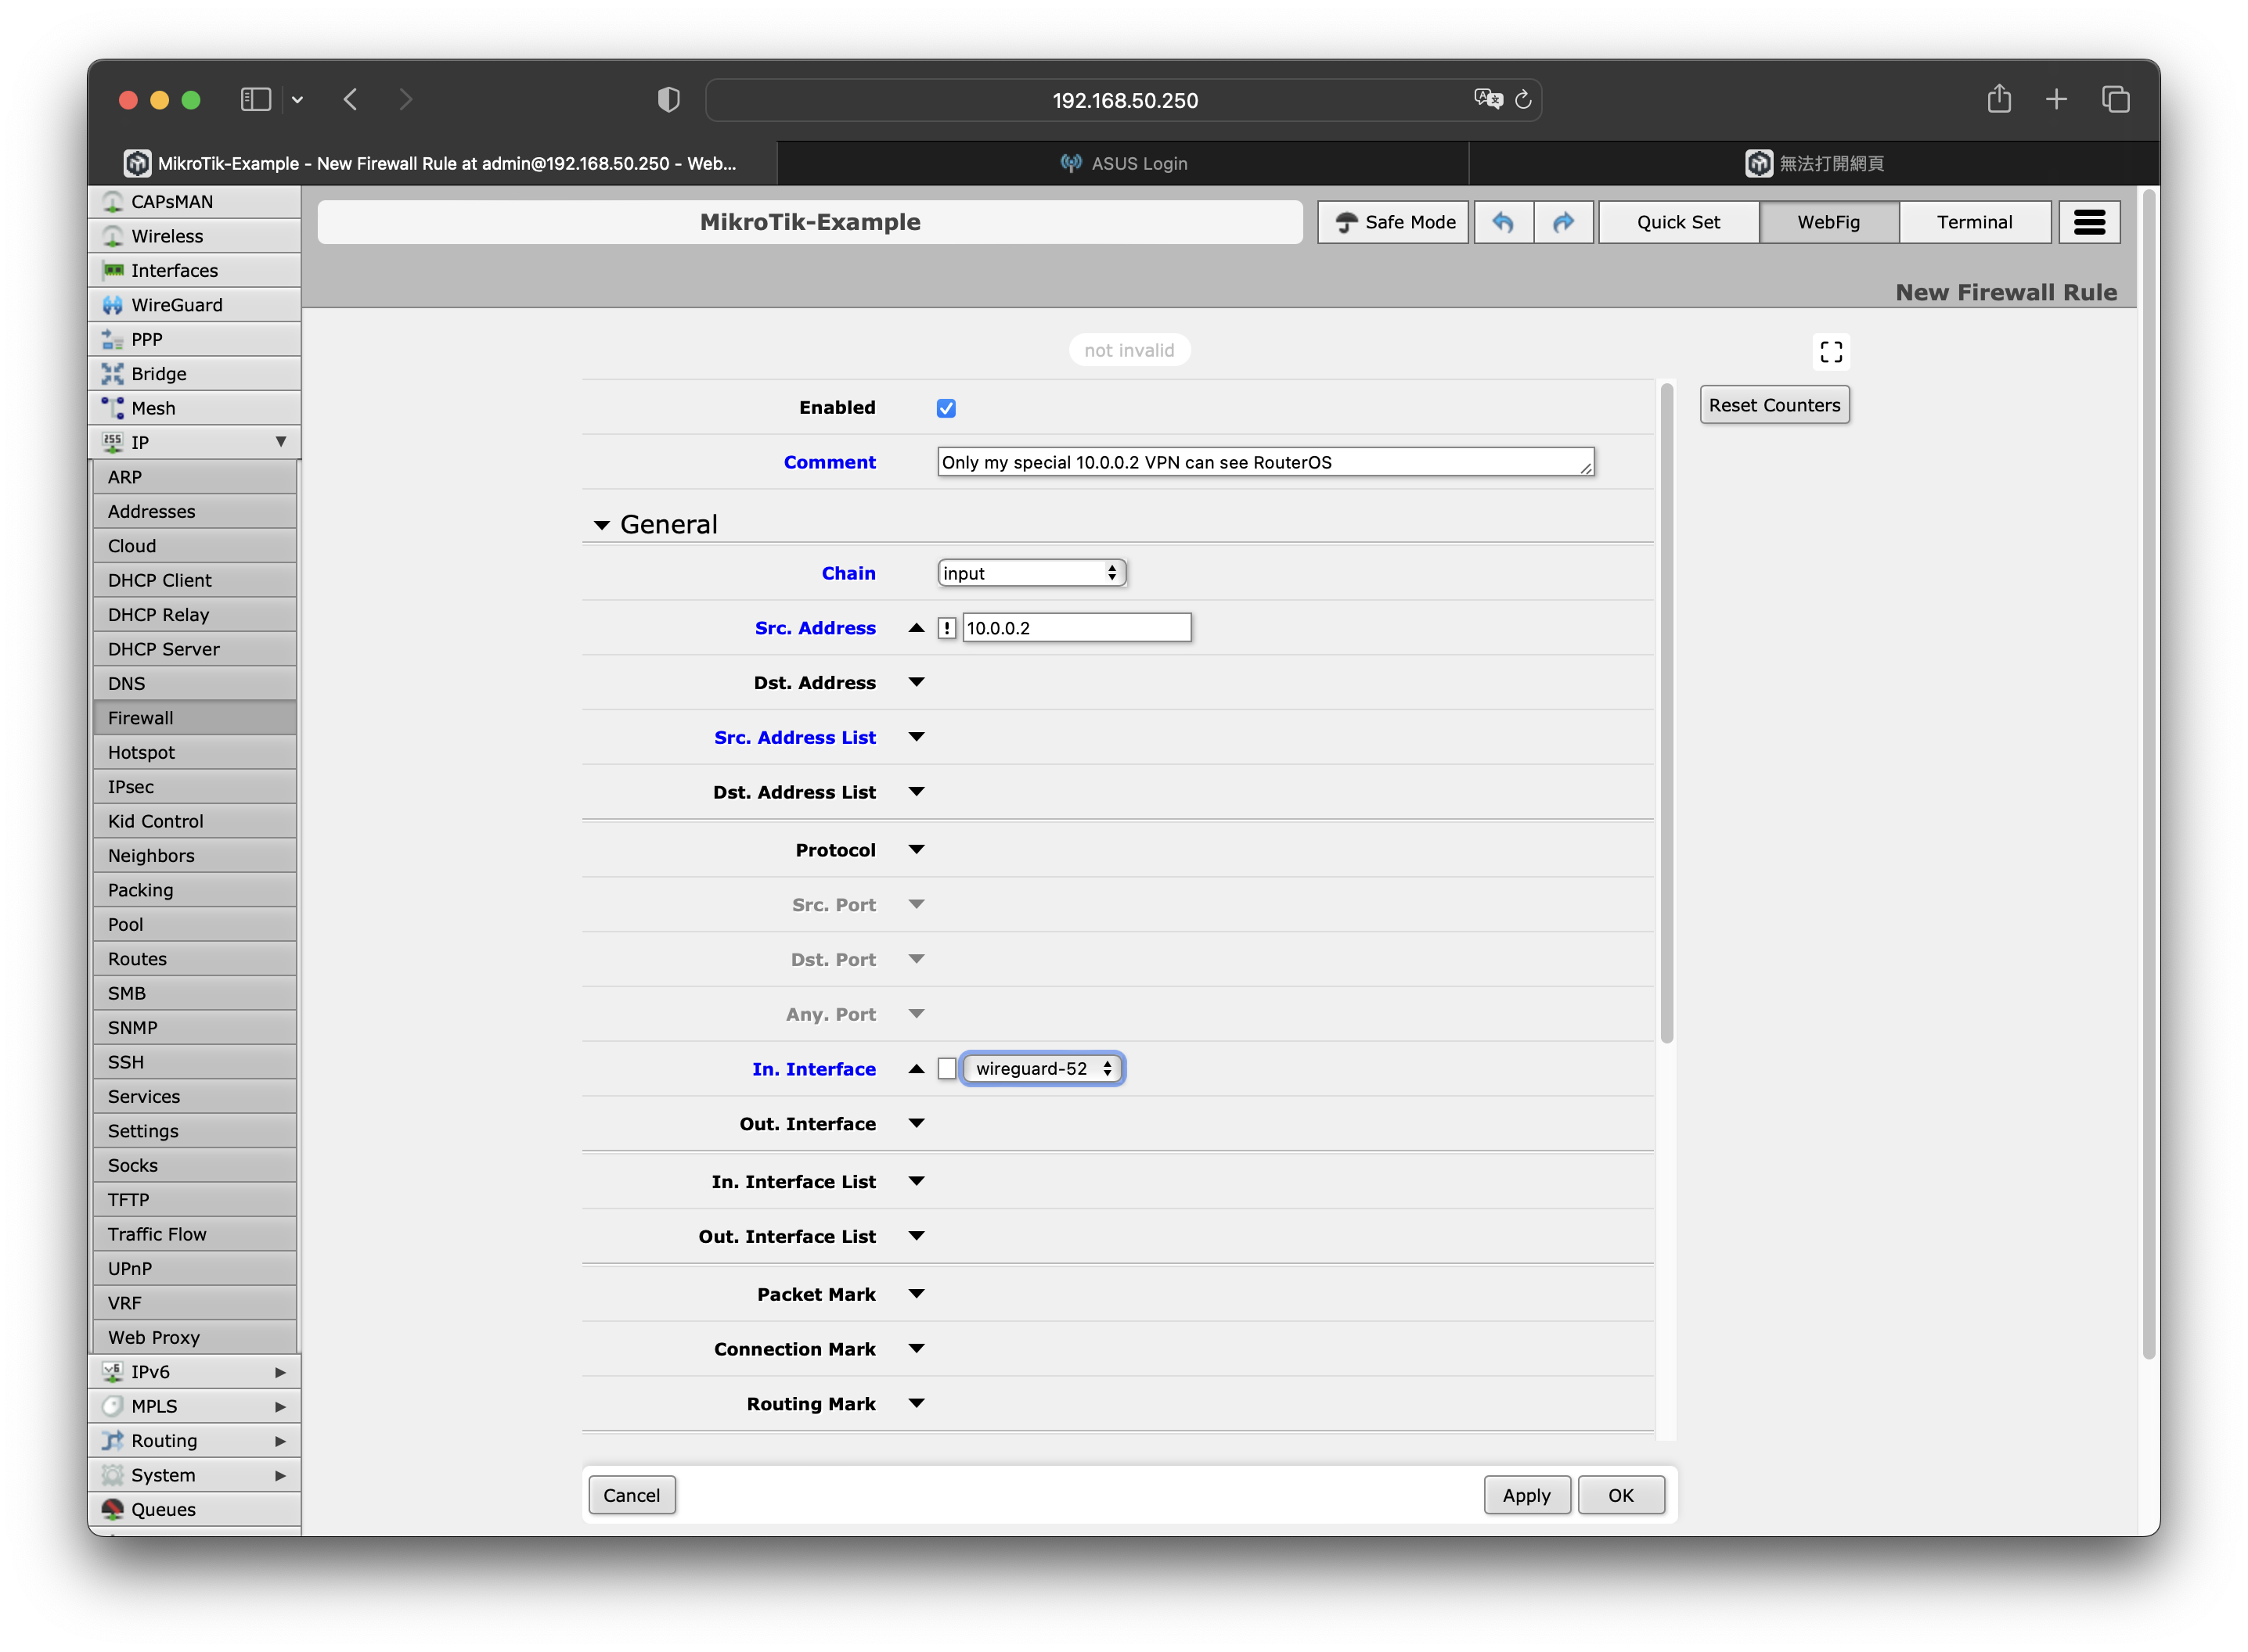
Task: Toggle the Src. Address invert box
Action: point(946,628)
